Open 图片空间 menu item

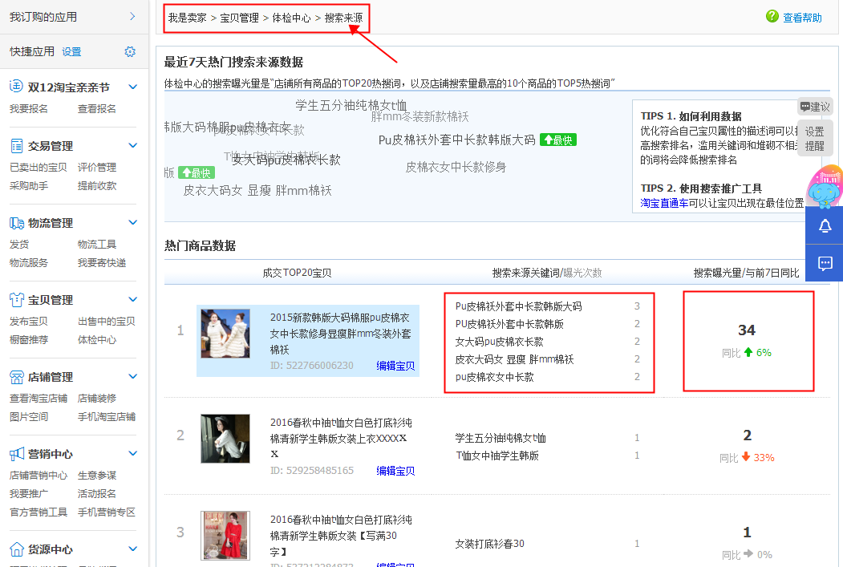29,416
